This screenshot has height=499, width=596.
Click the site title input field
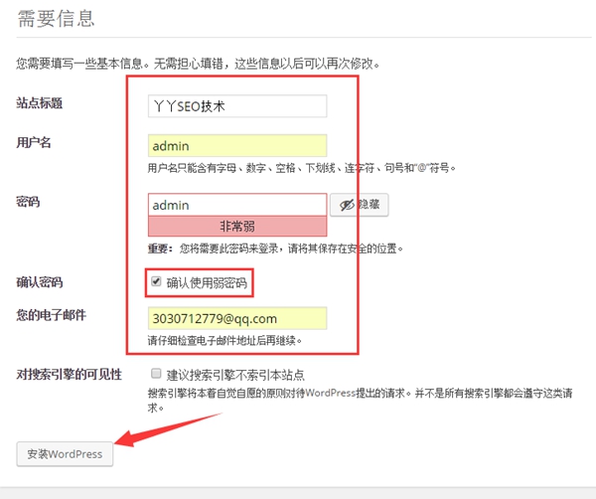coord(237,106)
